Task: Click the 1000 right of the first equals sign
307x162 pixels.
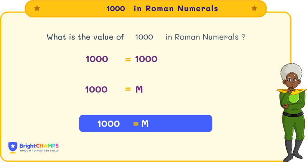Action: (x=146, y=59)
